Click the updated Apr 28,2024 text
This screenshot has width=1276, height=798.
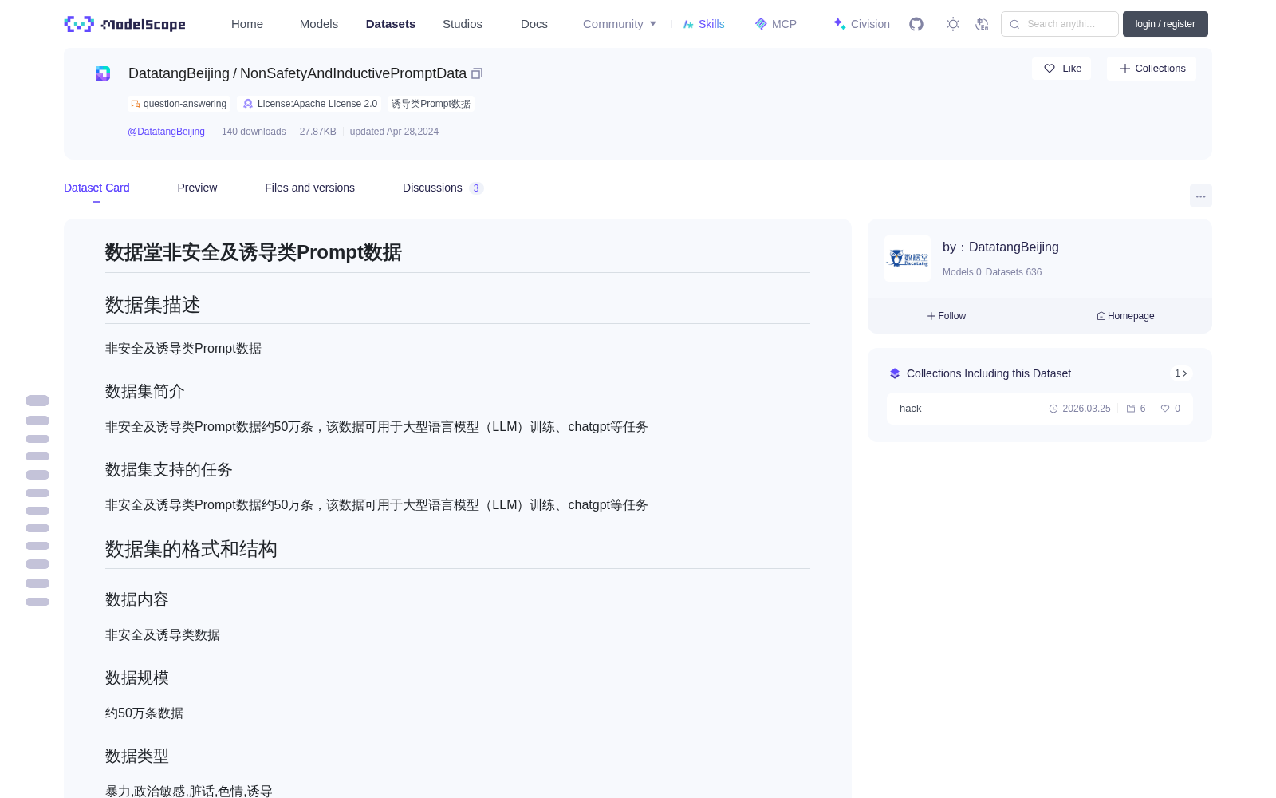point(394,132)
